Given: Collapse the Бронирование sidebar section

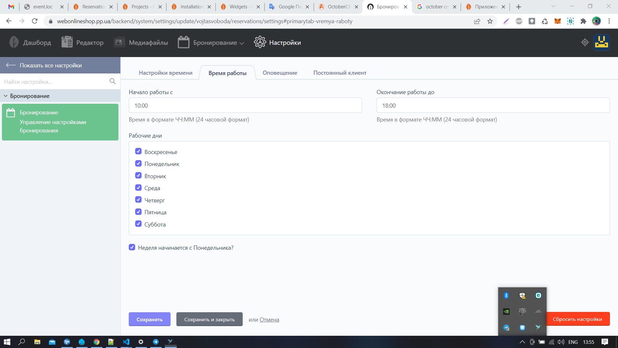Looking at the screenshot, I should pyautogui.click(x=5, y=96).
